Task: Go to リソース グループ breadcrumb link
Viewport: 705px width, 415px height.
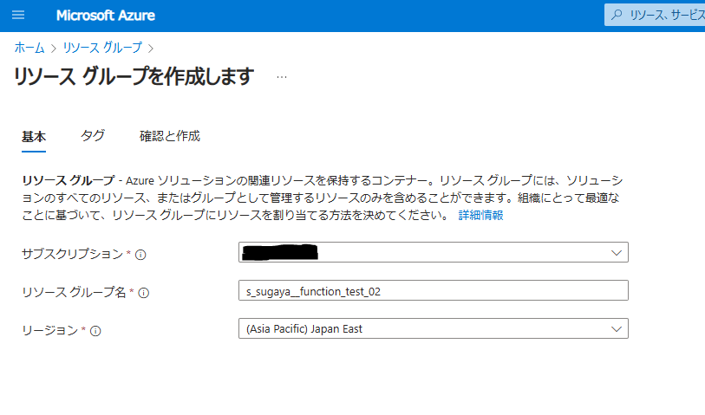Action: tap(102, 48)
